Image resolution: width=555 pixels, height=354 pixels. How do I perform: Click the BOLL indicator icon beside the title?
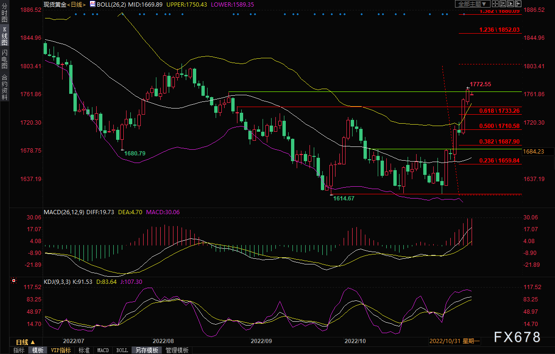click(x=93, y=4)
